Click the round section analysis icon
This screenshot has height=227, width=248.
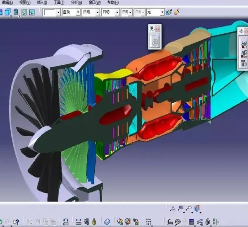pyautogui.click(x=128, y=222)
